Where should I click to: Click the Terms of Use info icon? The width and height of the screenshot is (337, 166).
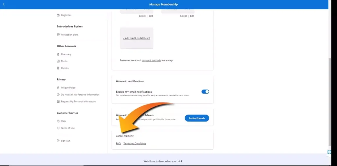click(58, 128)
